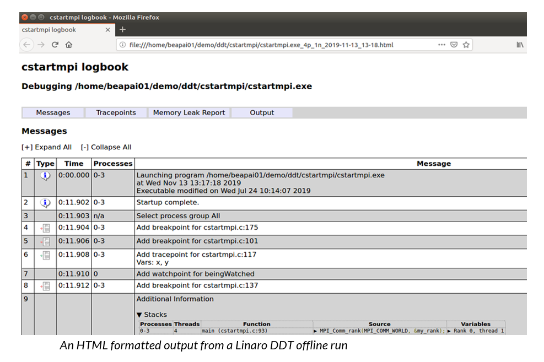
Task: Open a new browser tab with '+'
Action: tap(122, 30)
